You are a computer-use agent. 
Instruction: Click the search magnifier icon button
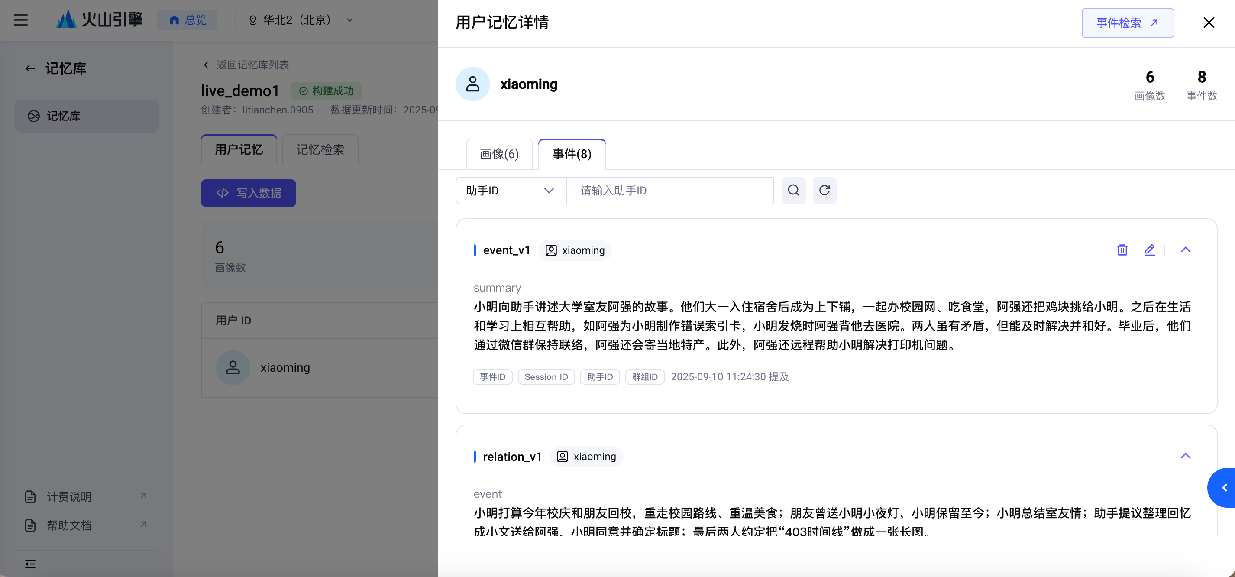coord(793,191)
